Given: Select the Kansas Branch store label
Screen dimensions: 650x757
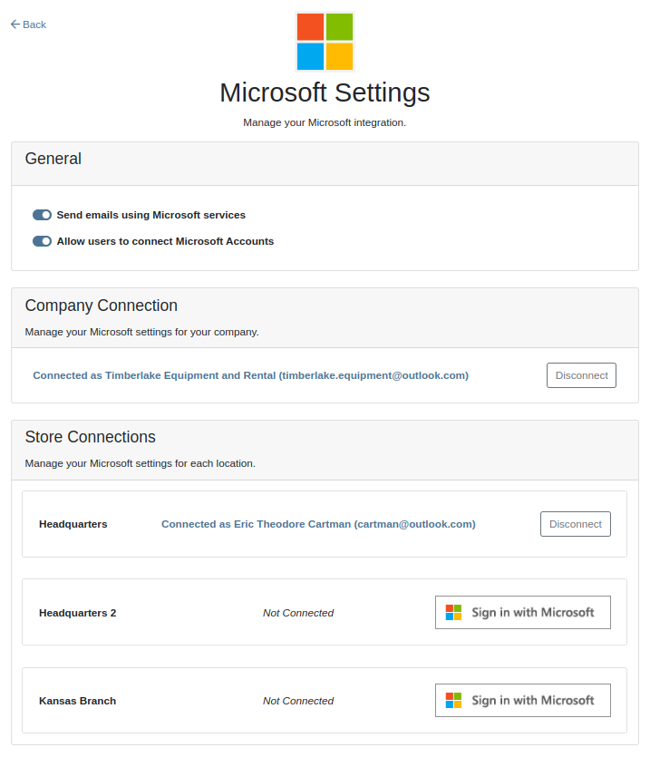Looking at the screenshot, I should point(78,701).
